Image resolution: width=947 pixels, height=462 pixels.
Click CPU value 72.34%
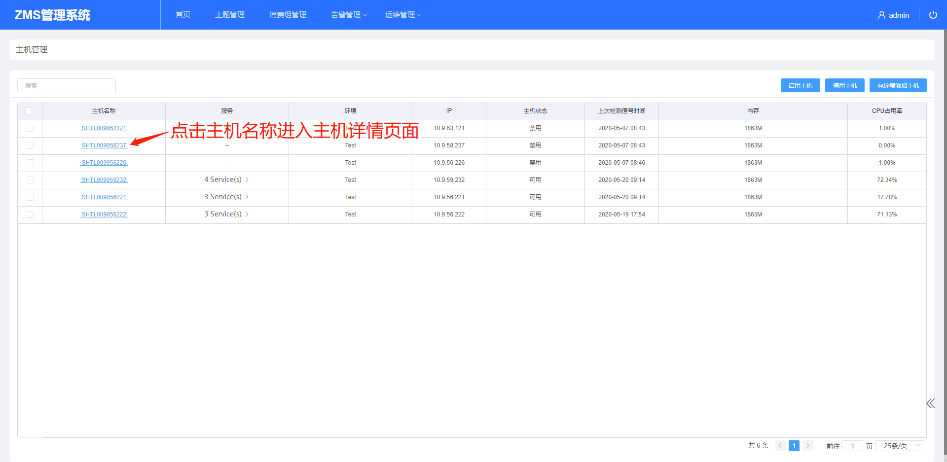tap(887, 180)
